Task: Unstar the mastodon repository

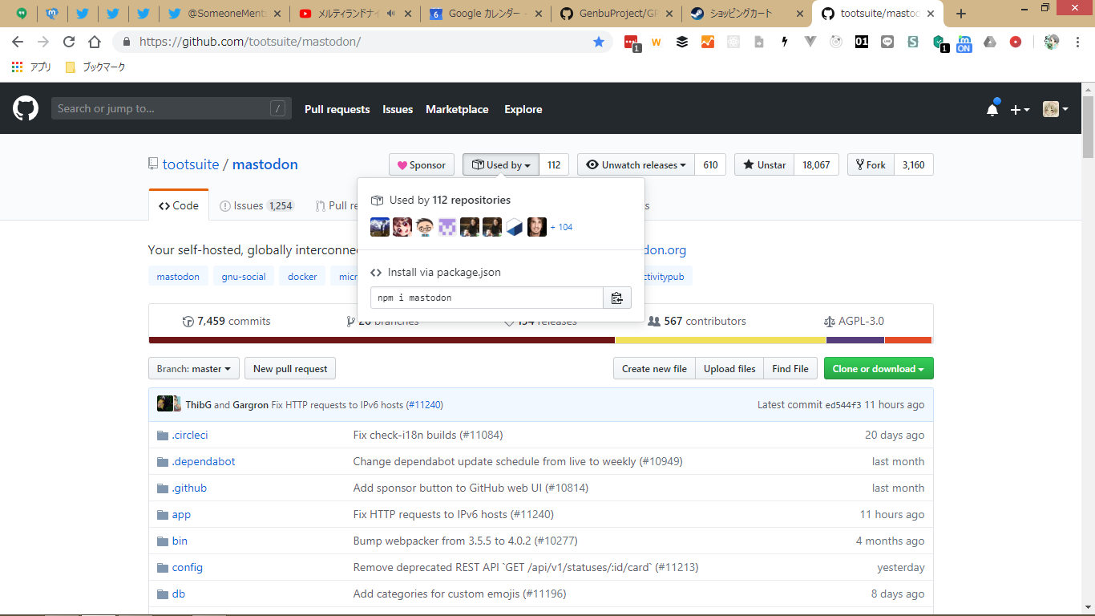Action: coord(764,164)
